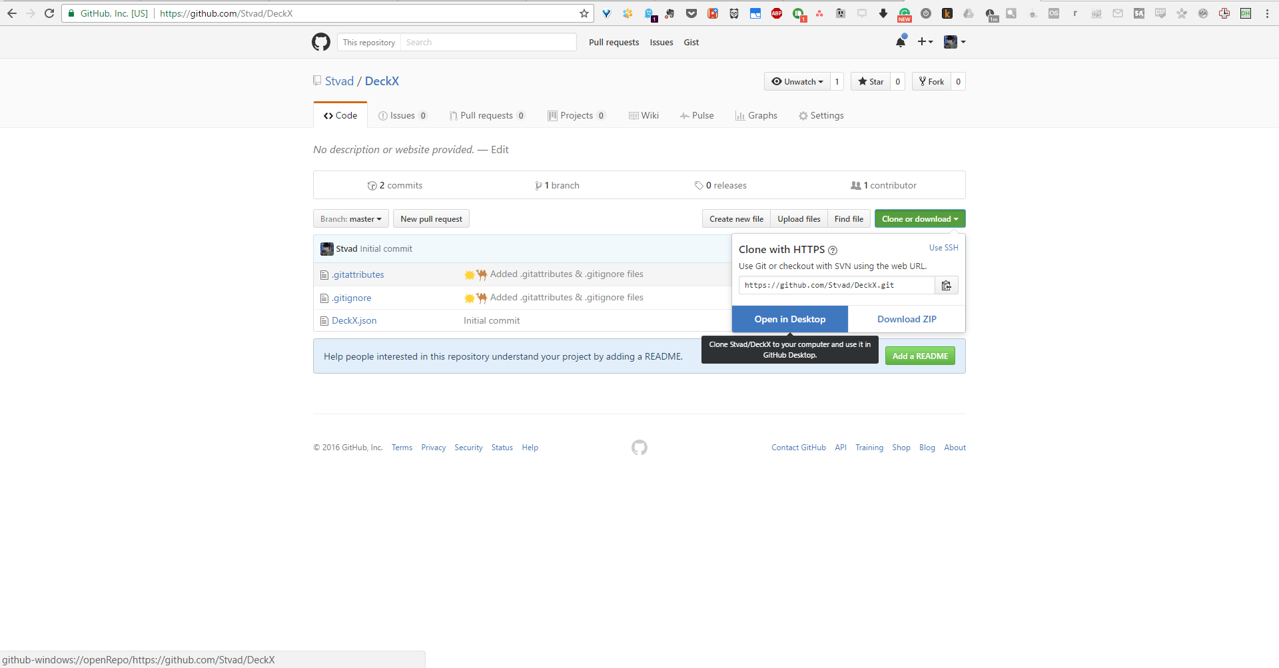This screenshot has width=1279, height=668.
Task: Open the footer Terms link
Action: pos(402,448)
